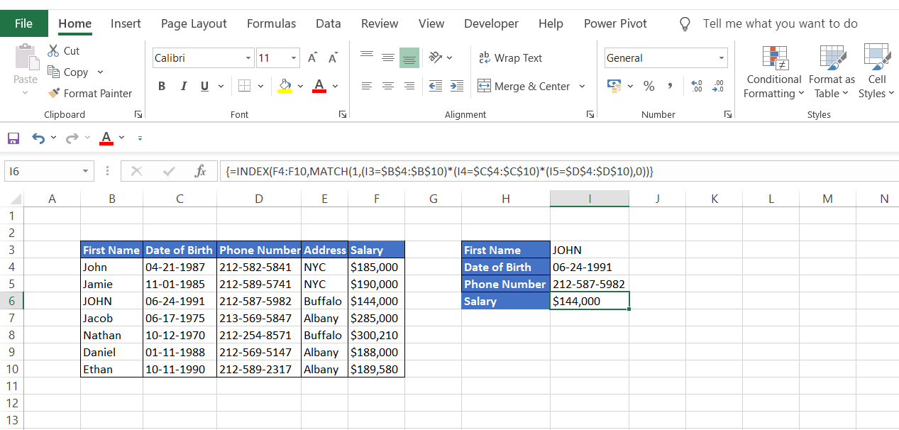Apply the yellow fill color swatch
This screenshot has width=899, height=430.
285,86
